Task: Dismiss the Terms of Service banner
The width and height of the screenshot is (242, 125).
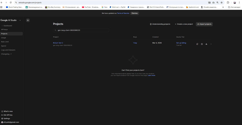Action: [x=135, y=13]
